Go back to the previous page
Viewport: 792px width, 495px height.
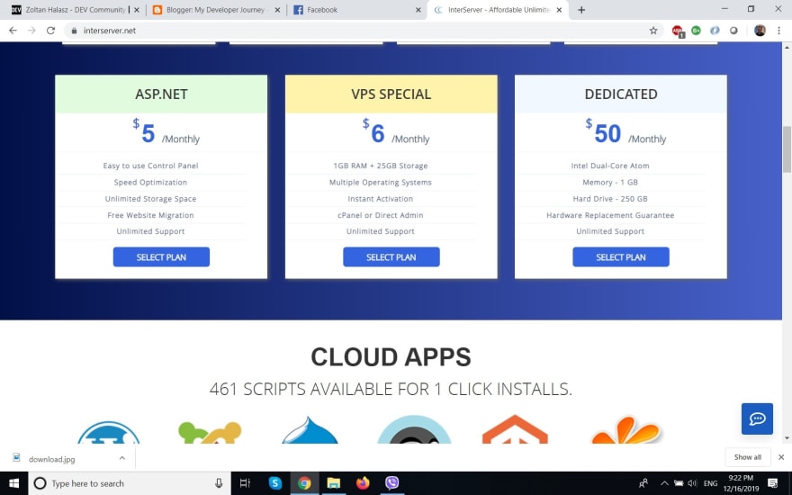click(13, 31)
